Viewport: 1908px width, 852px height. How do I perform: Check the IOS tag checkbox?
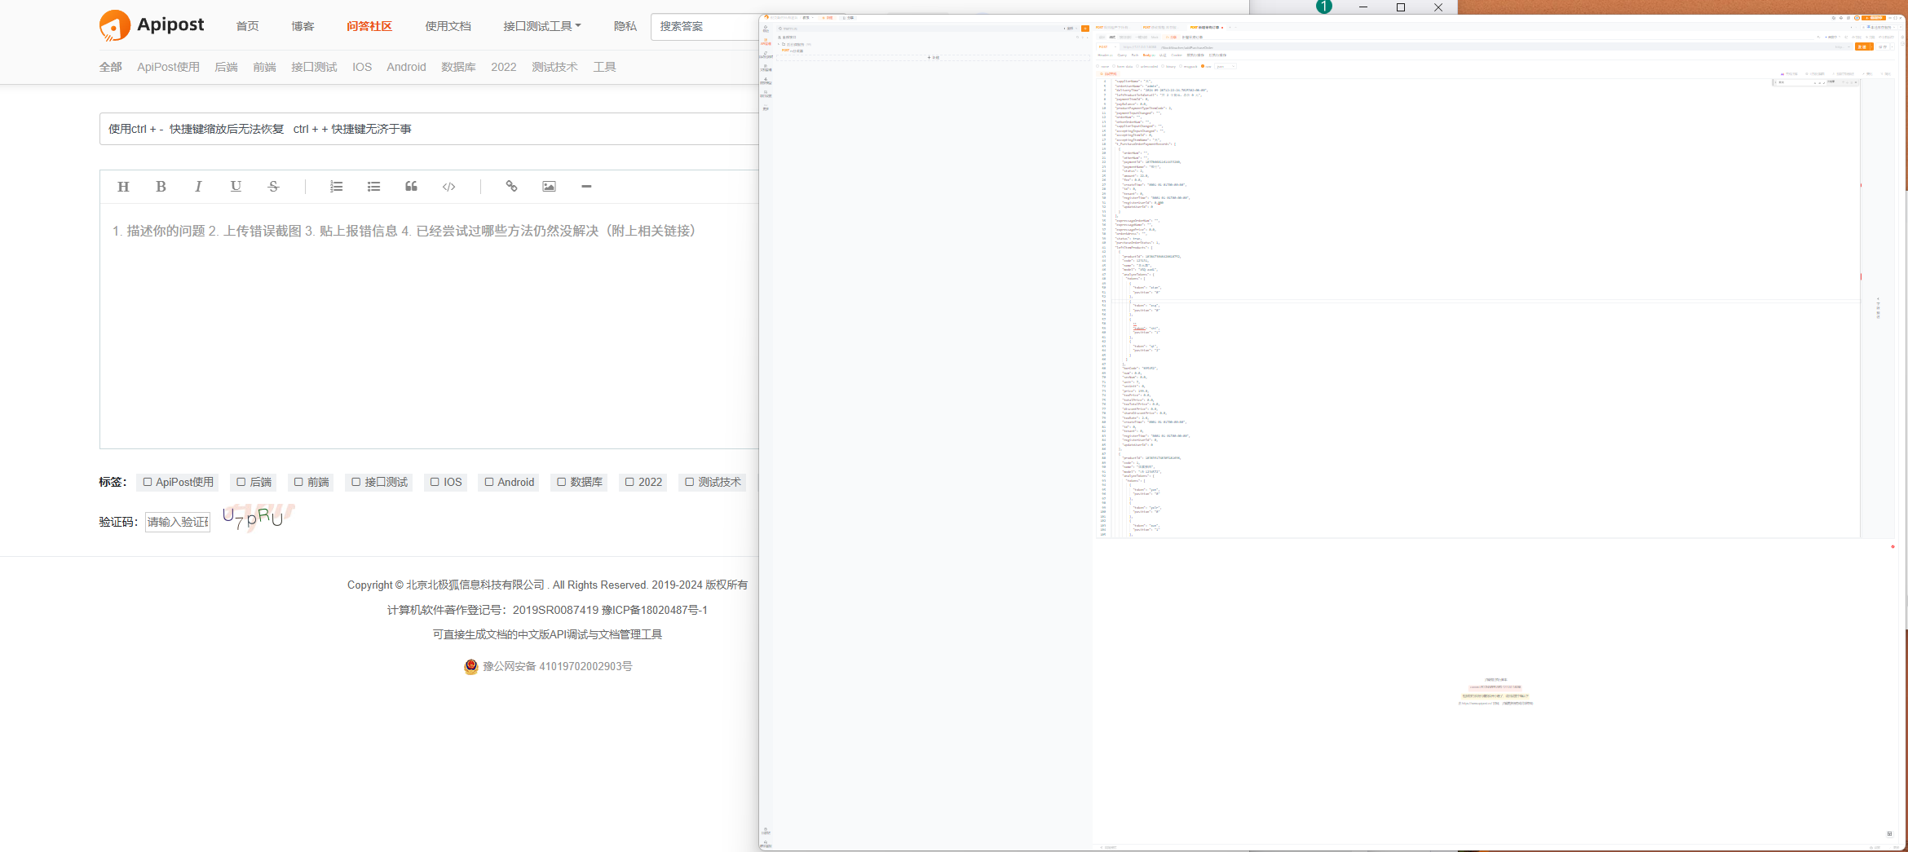click(435, 482)
